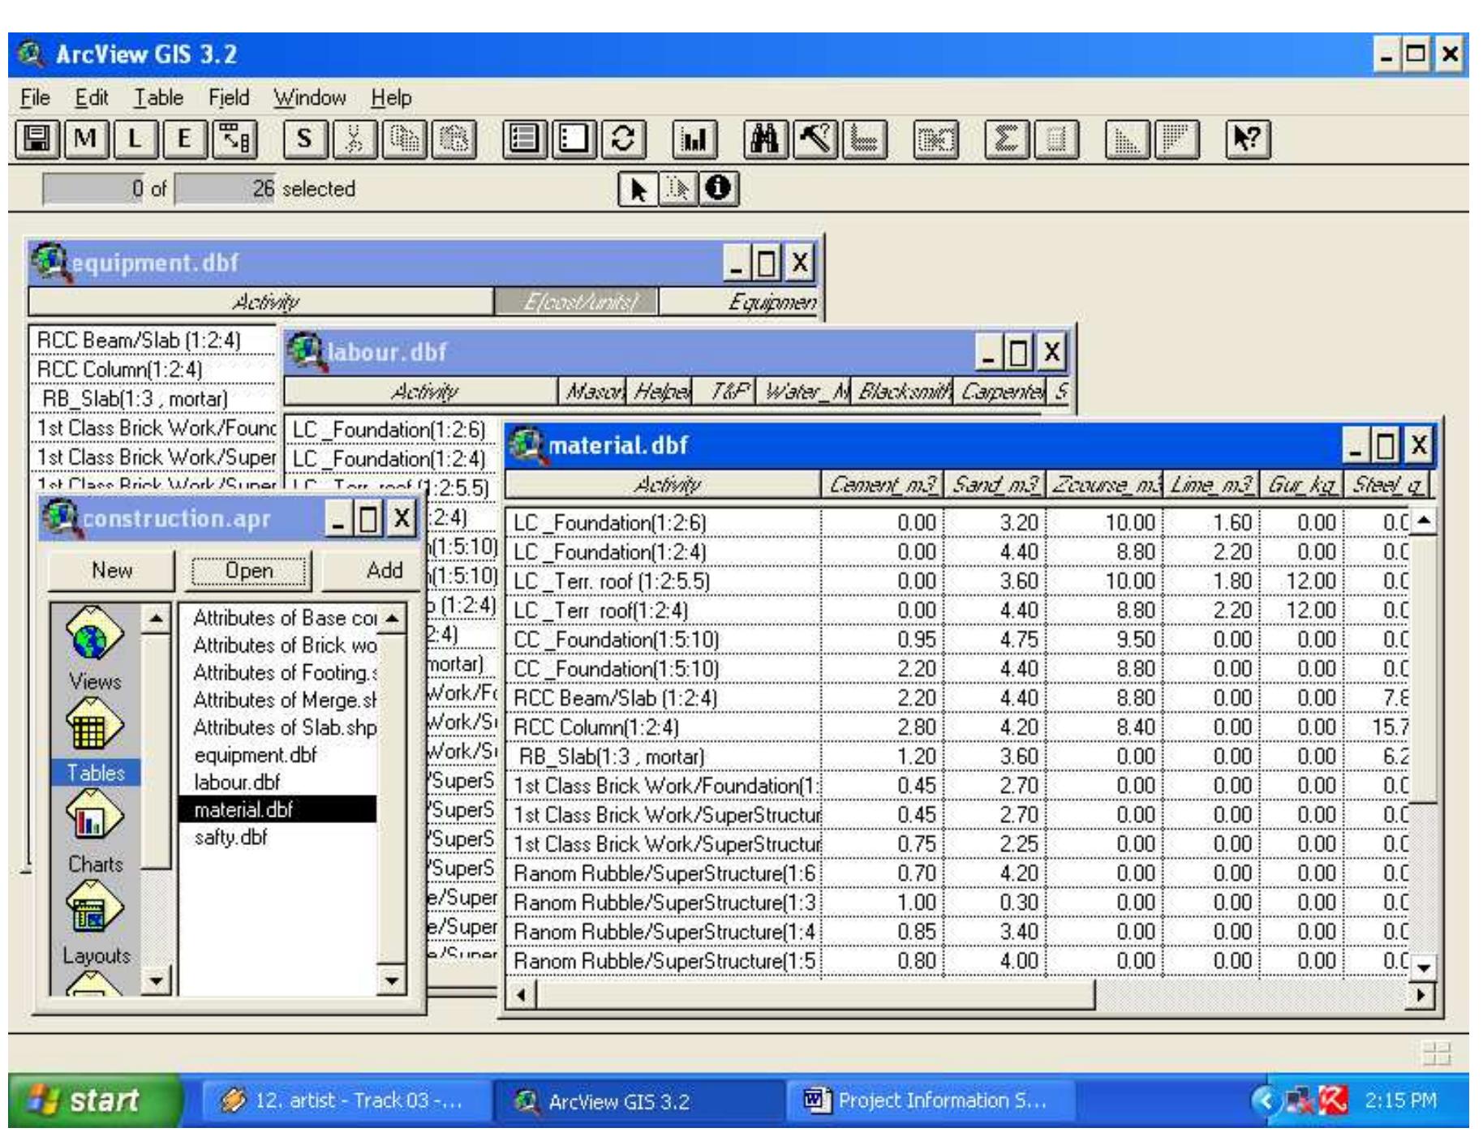Click the Calculate field icon
The height and width of the screenshot is (1141, 1483).
(x=1055, y=139)
